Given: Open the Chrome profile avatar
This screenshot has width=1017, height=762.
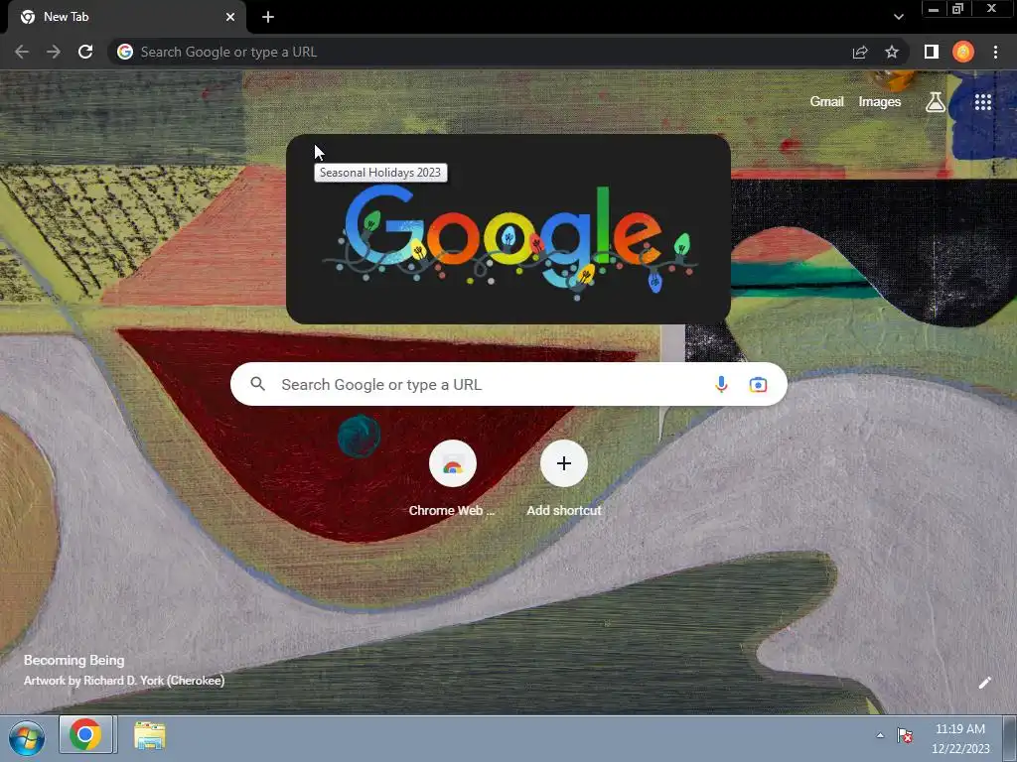Looking at the screenshot, I should (963, 52).
